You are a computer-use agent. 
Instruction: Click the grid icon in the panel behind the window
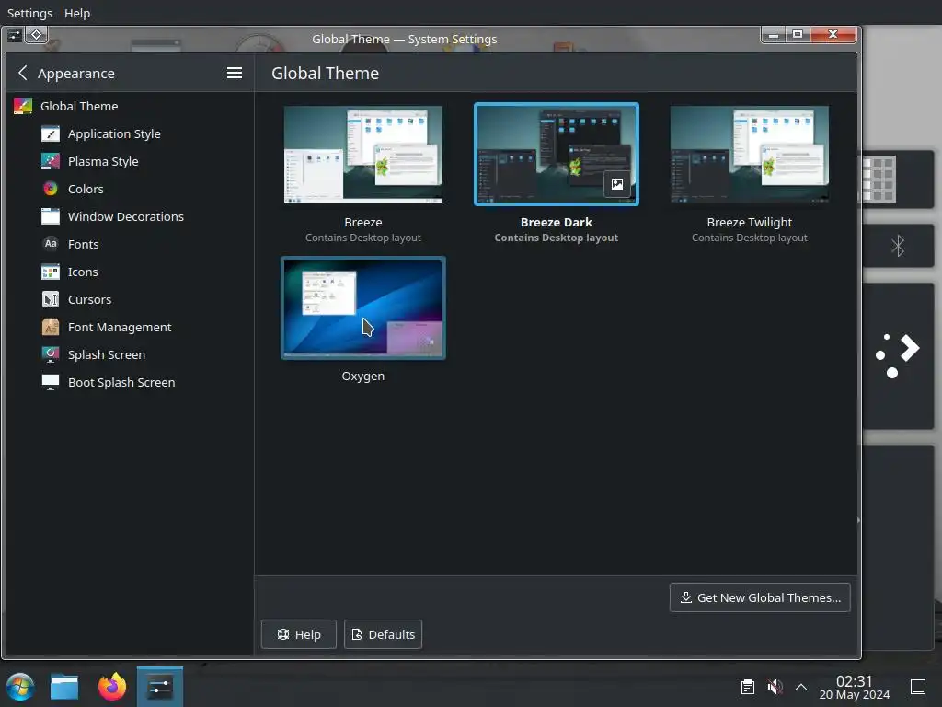click(x=879, y=180)
